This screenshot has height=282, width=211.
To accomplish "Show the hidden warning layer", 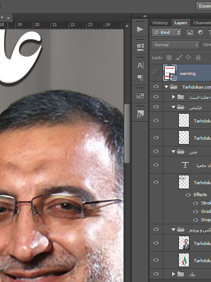I will click(156, 73).
